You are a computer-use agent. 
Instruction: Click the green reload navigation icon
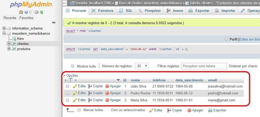click(42, 12)
